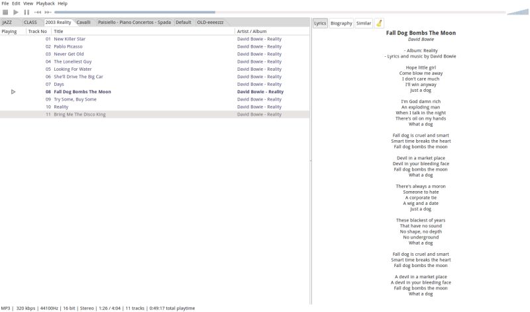
Task: Pause the current track
Action: [26, 12]
